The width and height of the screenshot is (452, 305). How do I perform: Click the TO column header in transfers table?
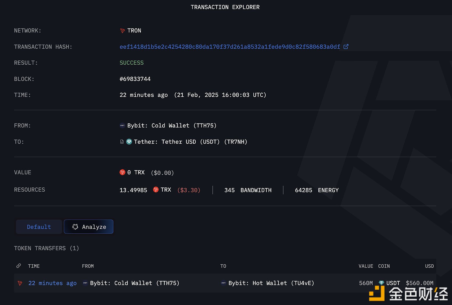click(x=223, y=266)
